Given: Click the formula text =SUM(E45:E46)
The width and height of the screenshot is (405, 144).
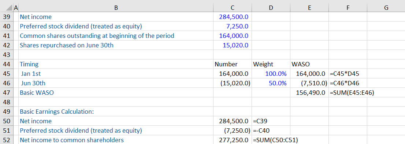Looking at the screenshot, I should (x=352, y=93).
